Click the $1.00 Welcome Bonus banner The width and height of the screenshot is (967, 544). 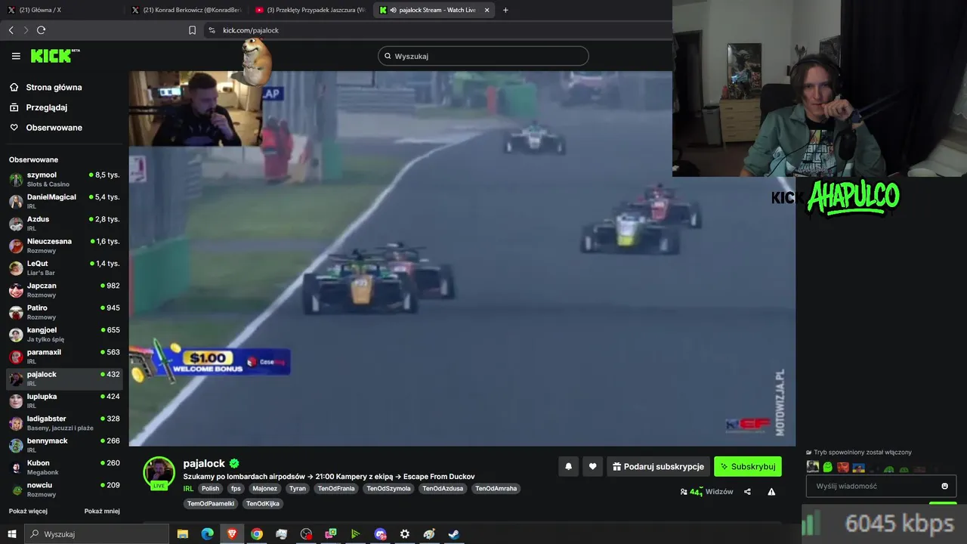210,362
